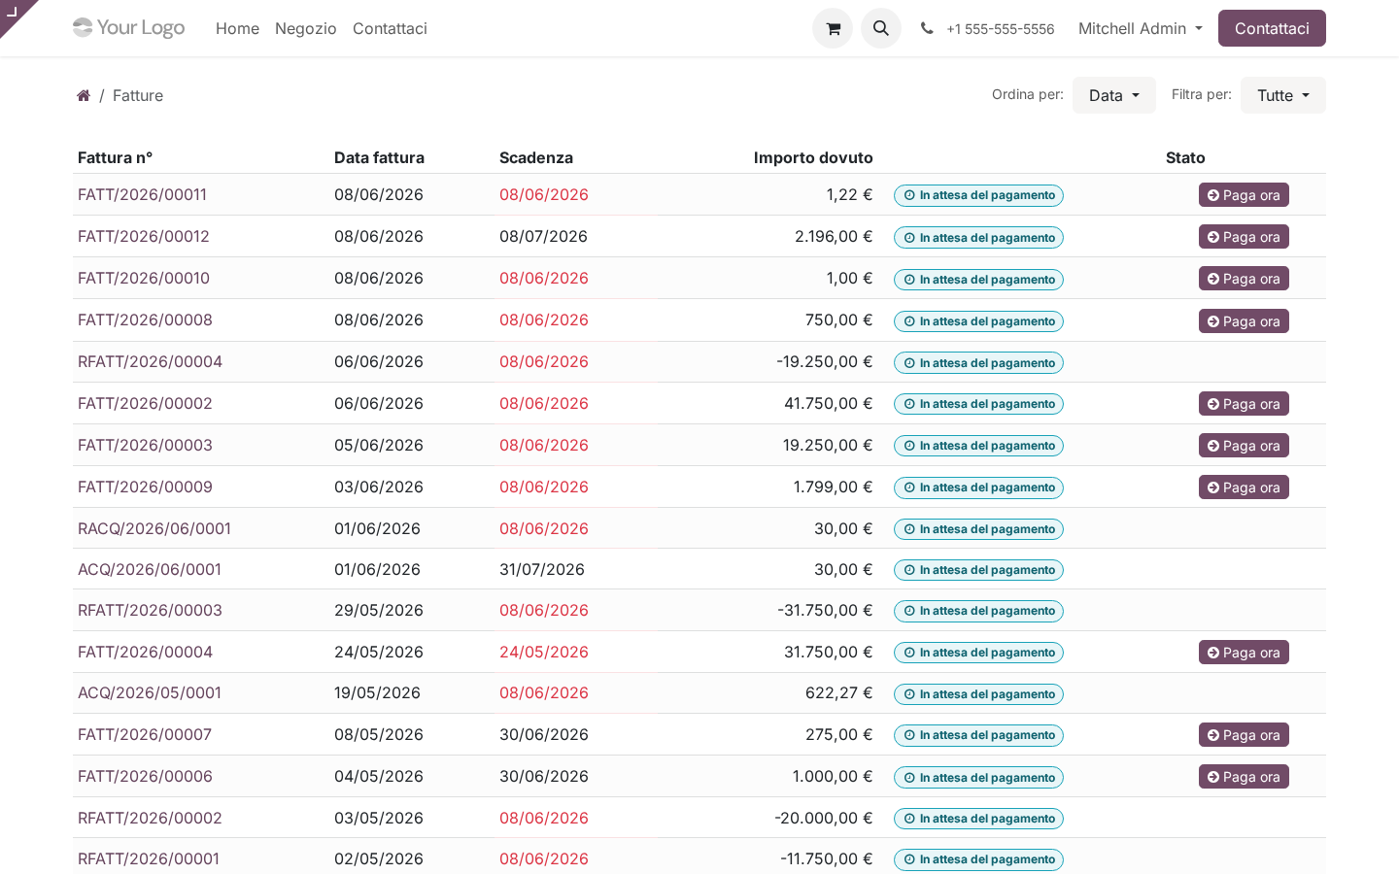Click Data fattura column header

[x=379, y=157]
